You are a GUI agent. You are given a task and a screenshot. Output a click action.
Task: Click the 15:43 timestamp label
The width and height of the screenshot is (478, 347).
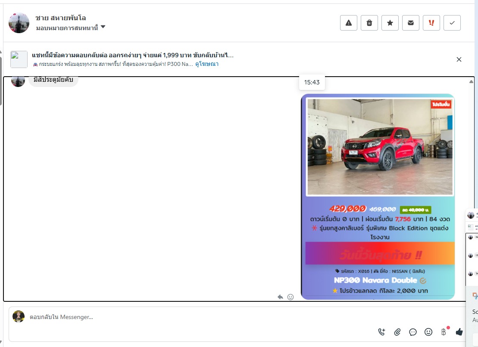312,82
